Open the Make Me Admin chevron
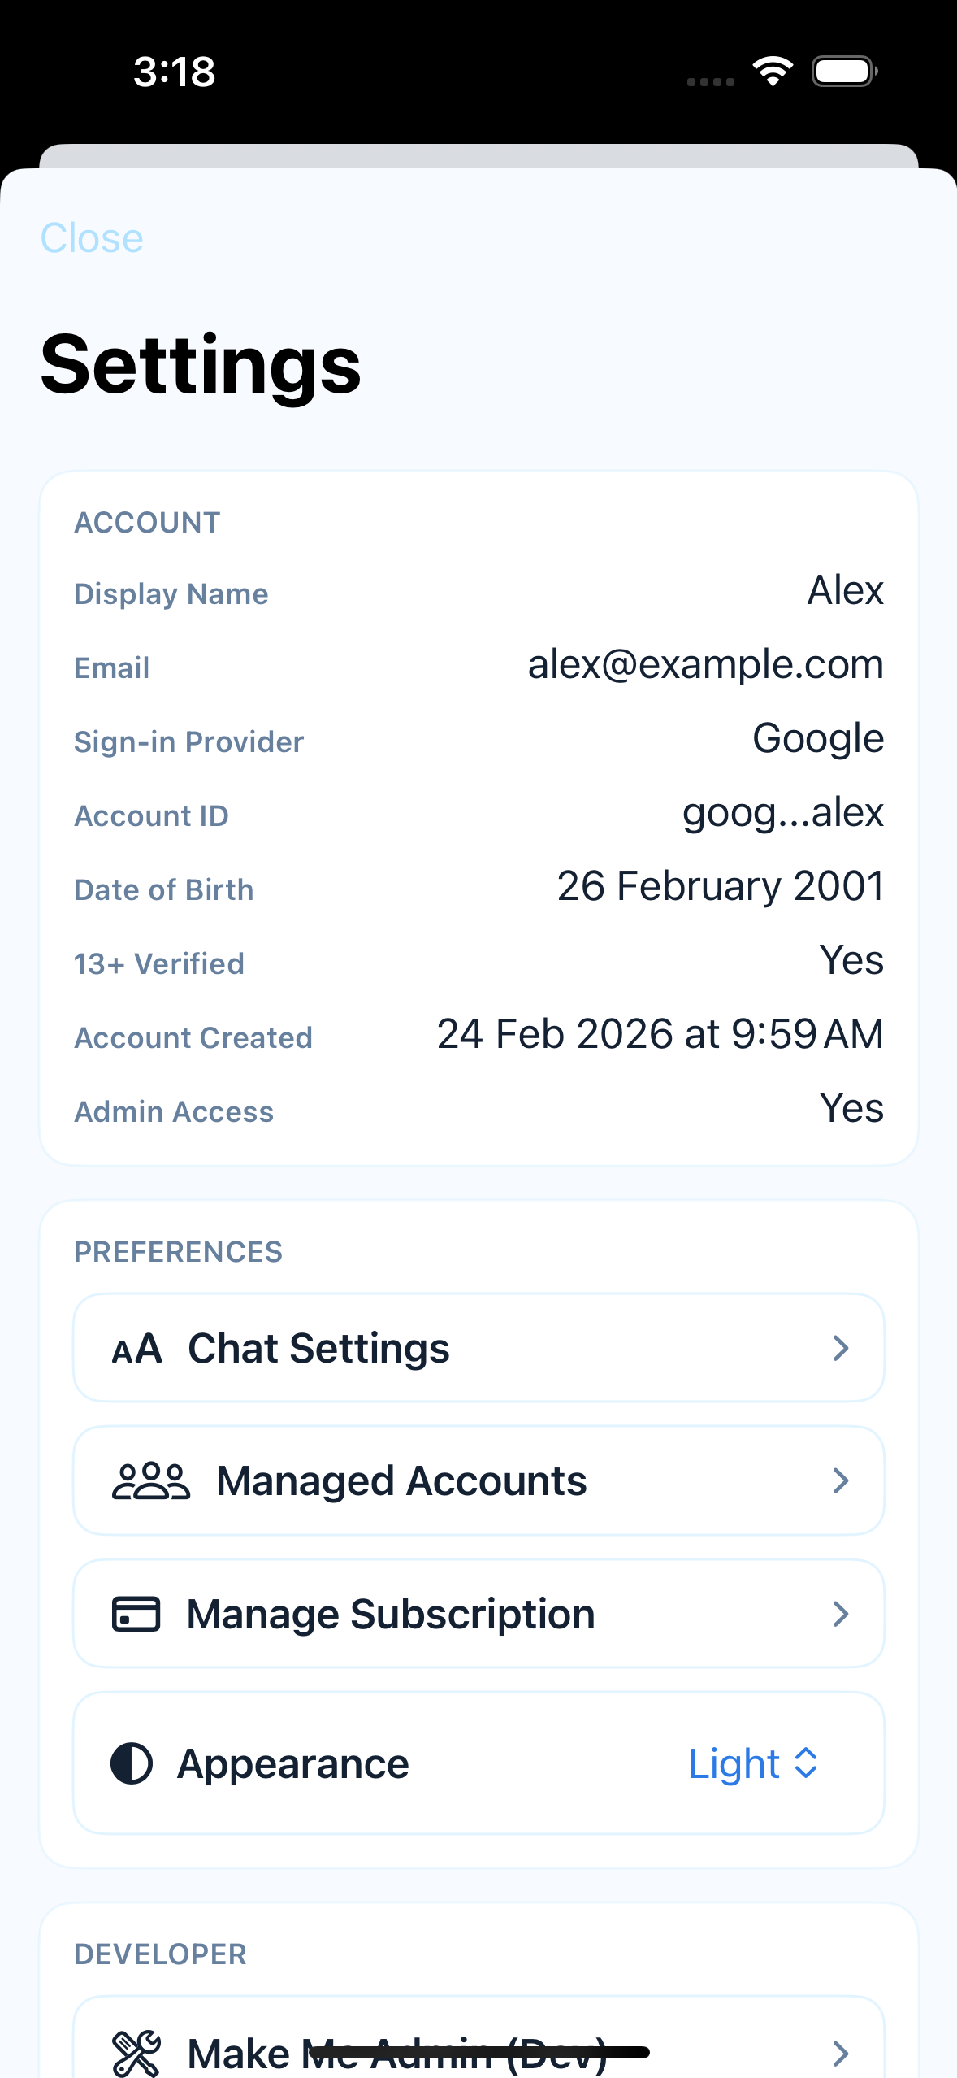This screenshot has height=2078, width=957. 841,2054
